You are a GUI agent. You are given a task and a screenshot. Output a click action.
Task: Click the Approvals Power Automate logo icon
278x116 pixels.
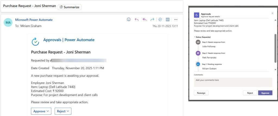(36, 41)
